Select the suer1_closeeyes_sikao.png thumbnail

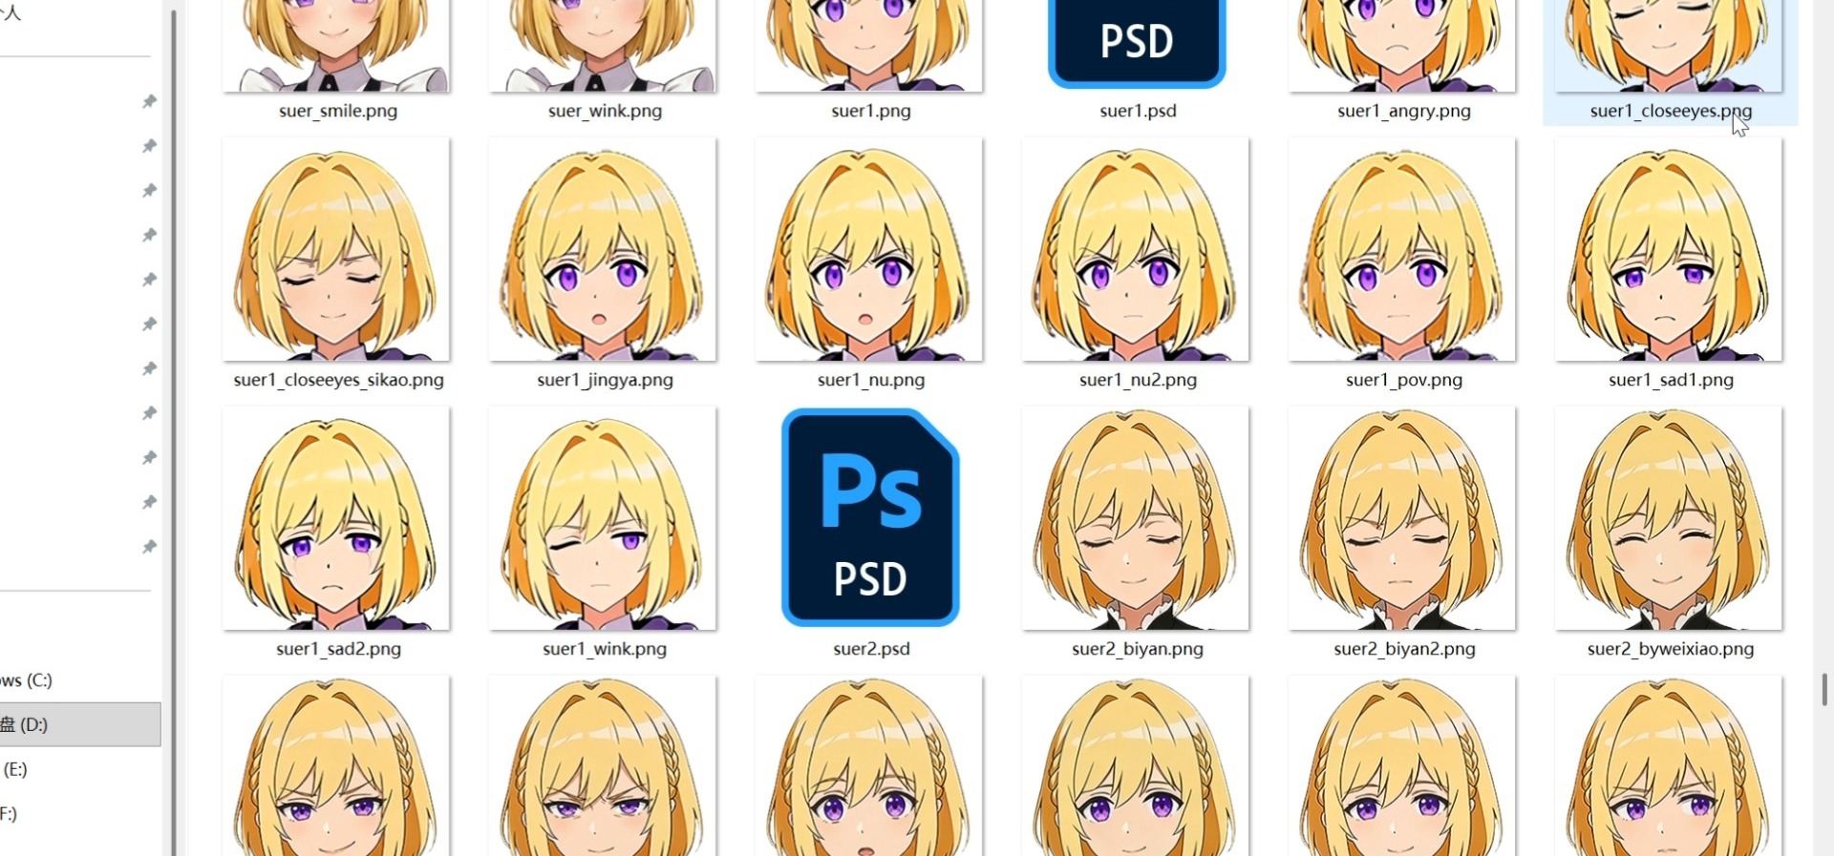[x=336, y=250]
